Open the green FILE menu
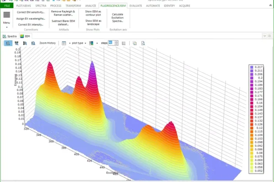 (7, 5)
